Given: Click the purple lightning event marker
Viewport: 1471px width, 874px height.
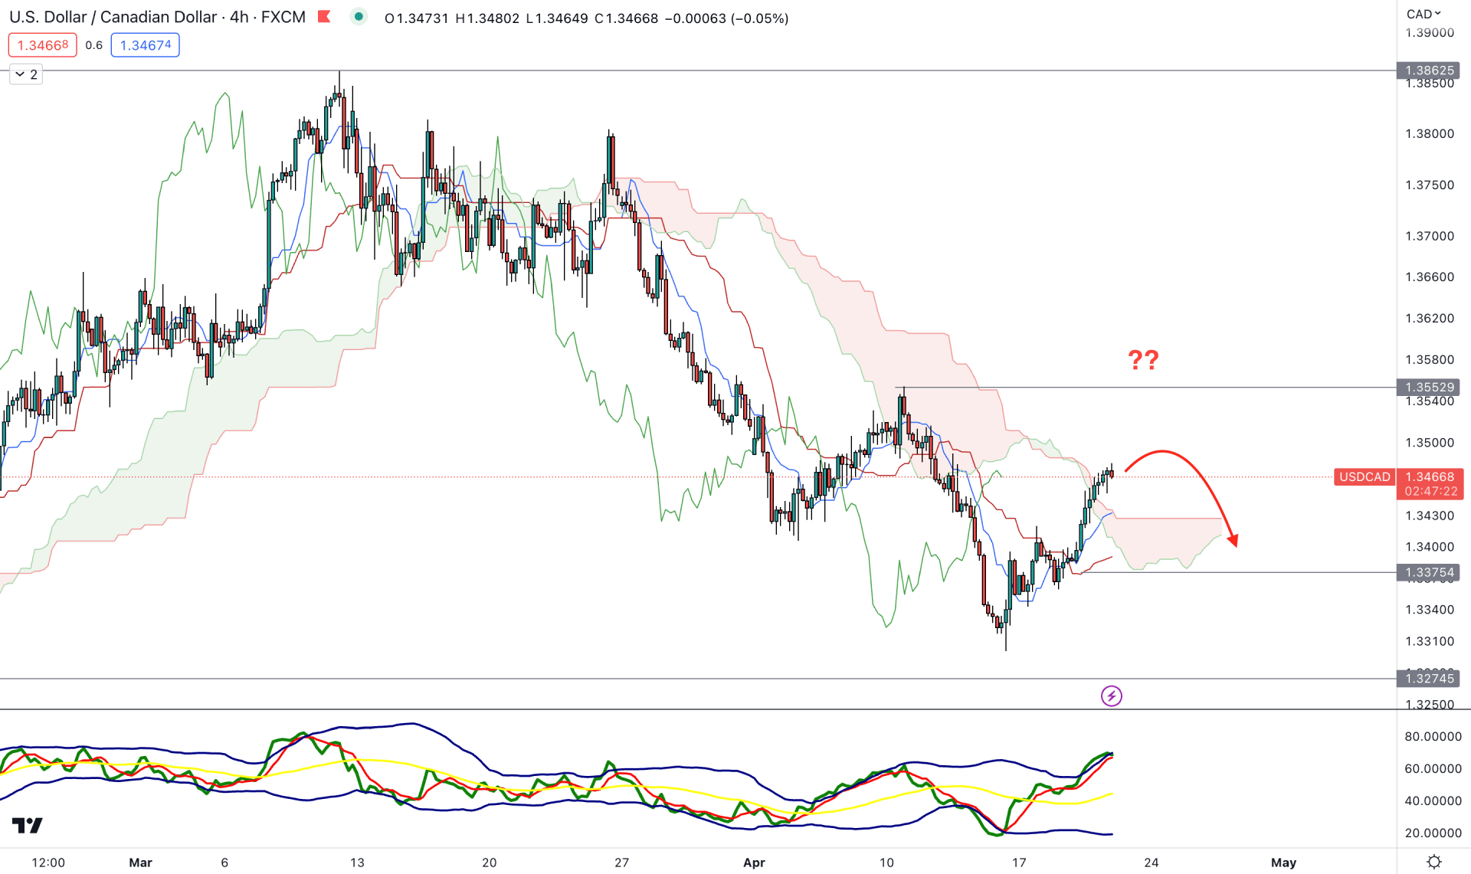Looking at the screenshot, I should tap(1112, 696).
